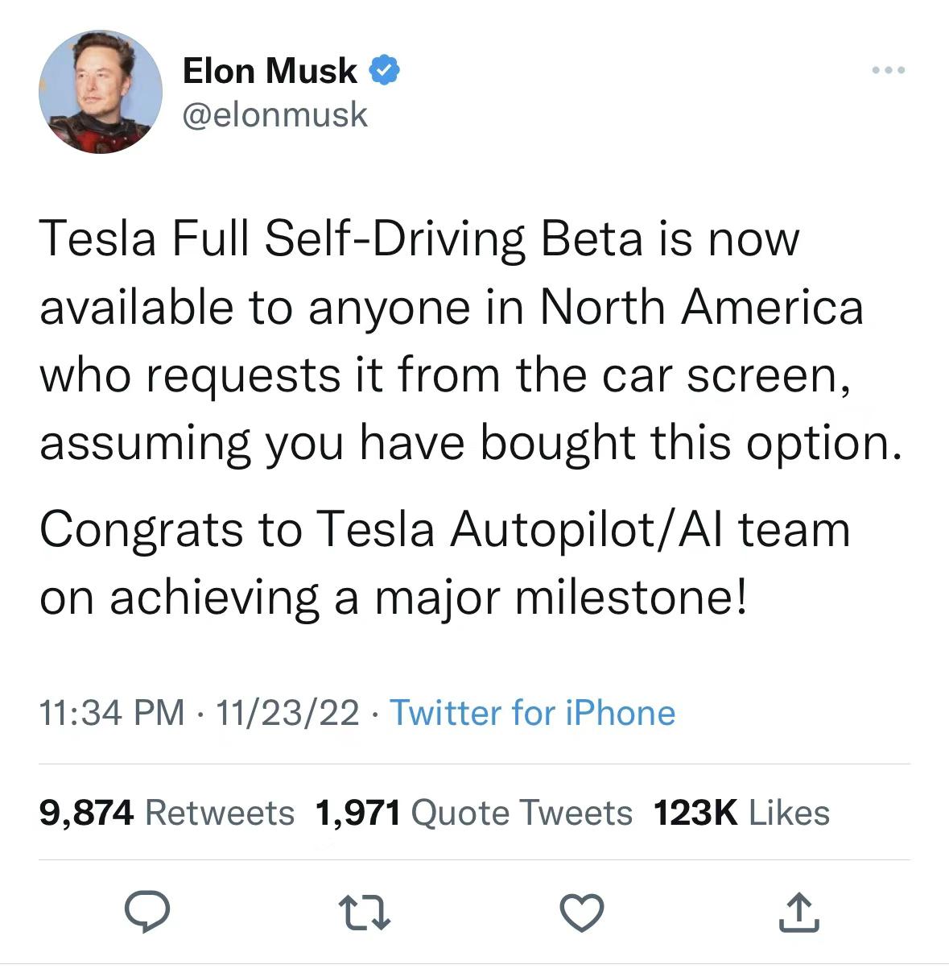Click the Elon Musk display name
This screenshot has width=949, height=973.
[270, 71]
